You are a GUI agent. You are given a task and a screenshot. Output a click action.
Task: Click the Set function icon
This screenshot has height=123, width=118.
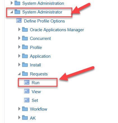pos(27,100)
